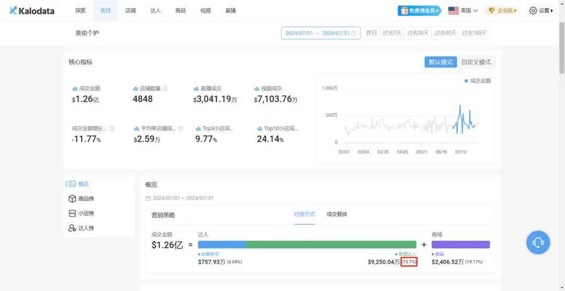565x291 pixels.
Task: Switch to 自定义模式 display mode
Action: coord(476,62)
